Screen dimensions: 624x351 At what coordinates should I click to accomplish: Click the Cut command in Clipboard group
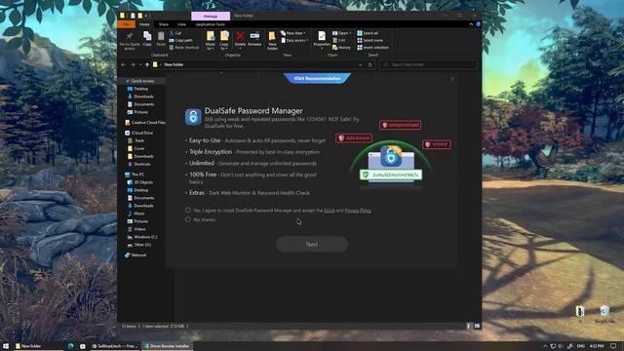175,33
